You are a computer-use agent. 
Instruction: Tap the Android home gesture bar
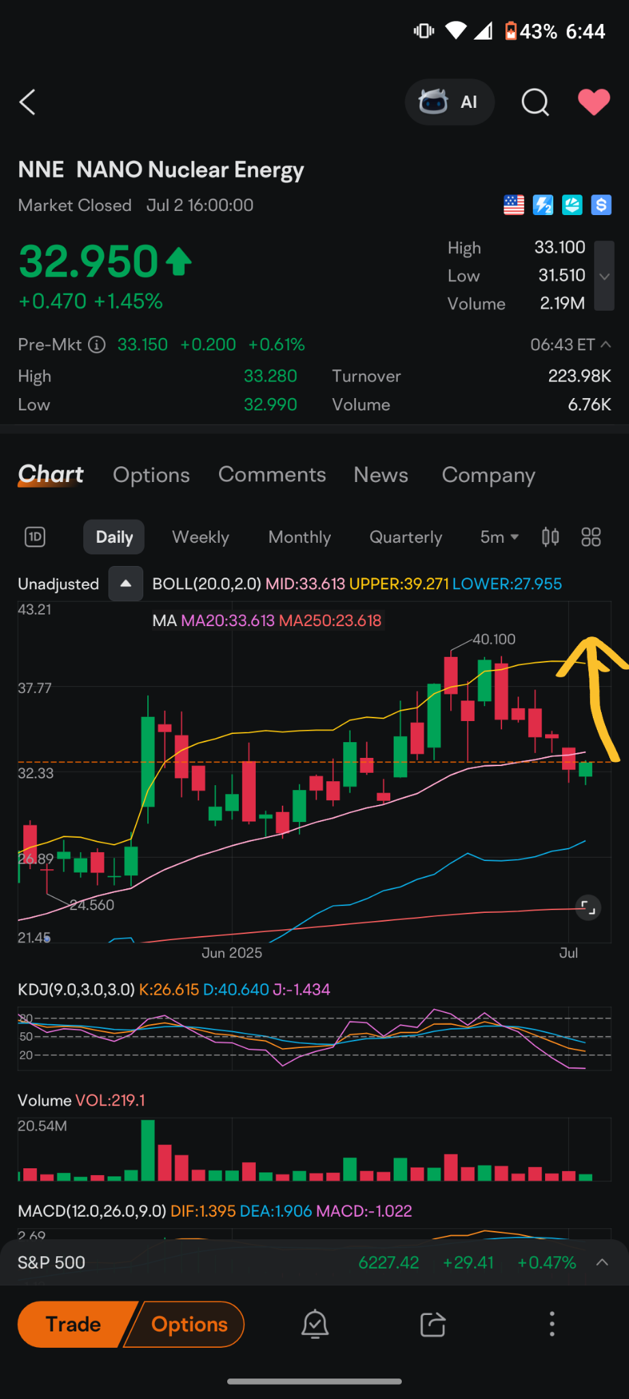[x=314, y=1381]
